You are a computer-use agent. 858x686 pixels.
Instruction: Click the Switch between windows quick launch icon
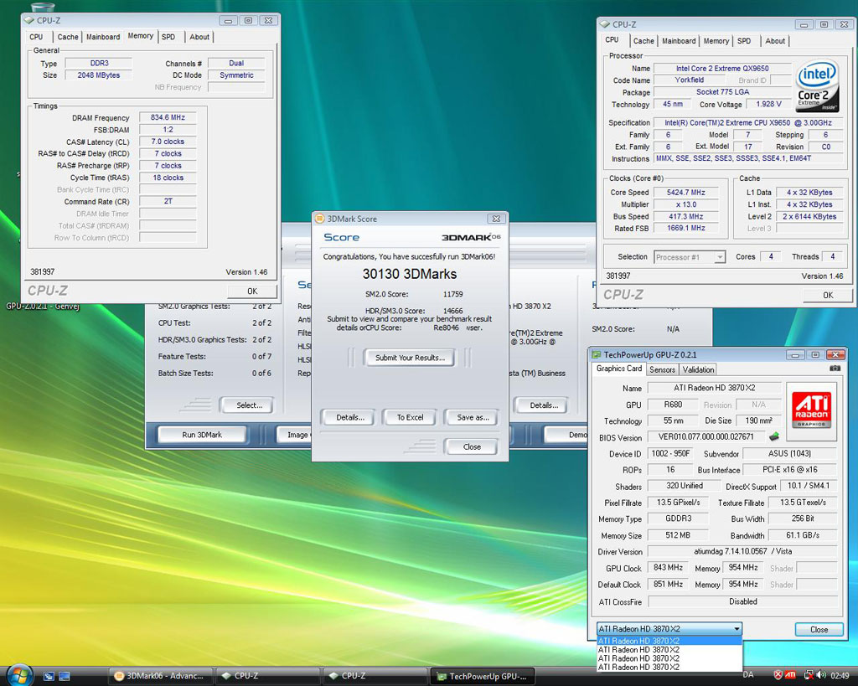(64, 676)
